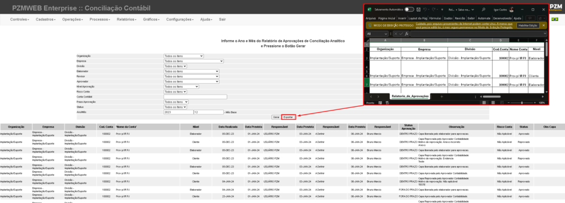Click the Sair link
The image size is (565, 203).
click(222, 19)
